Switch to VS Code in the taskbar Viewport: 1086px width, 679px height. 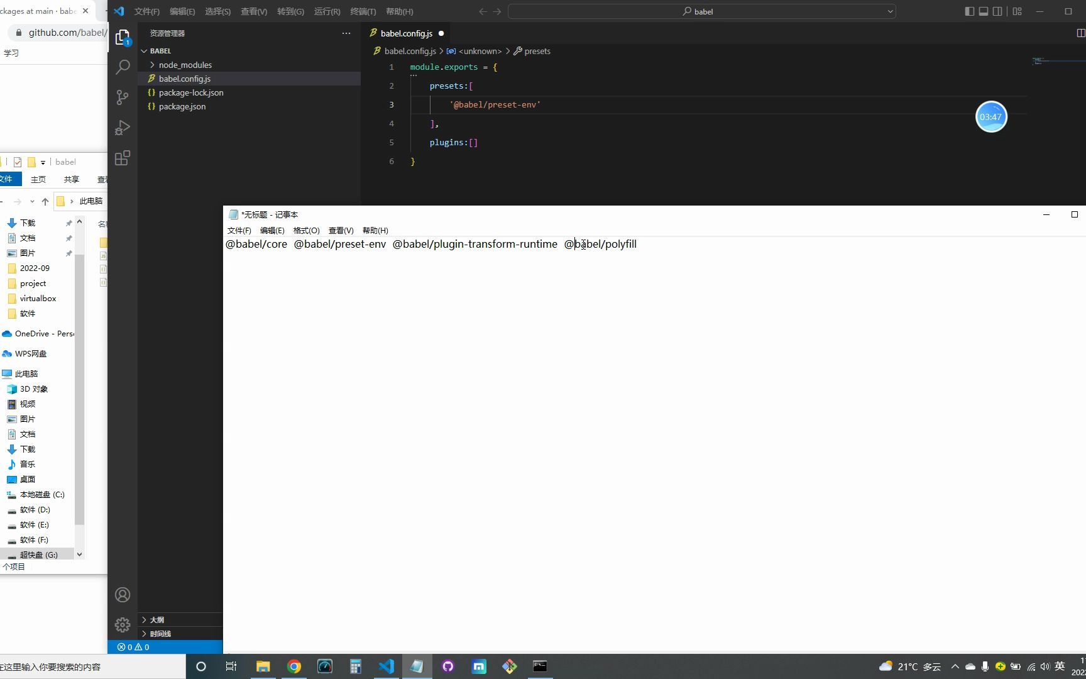coord(387,666)
